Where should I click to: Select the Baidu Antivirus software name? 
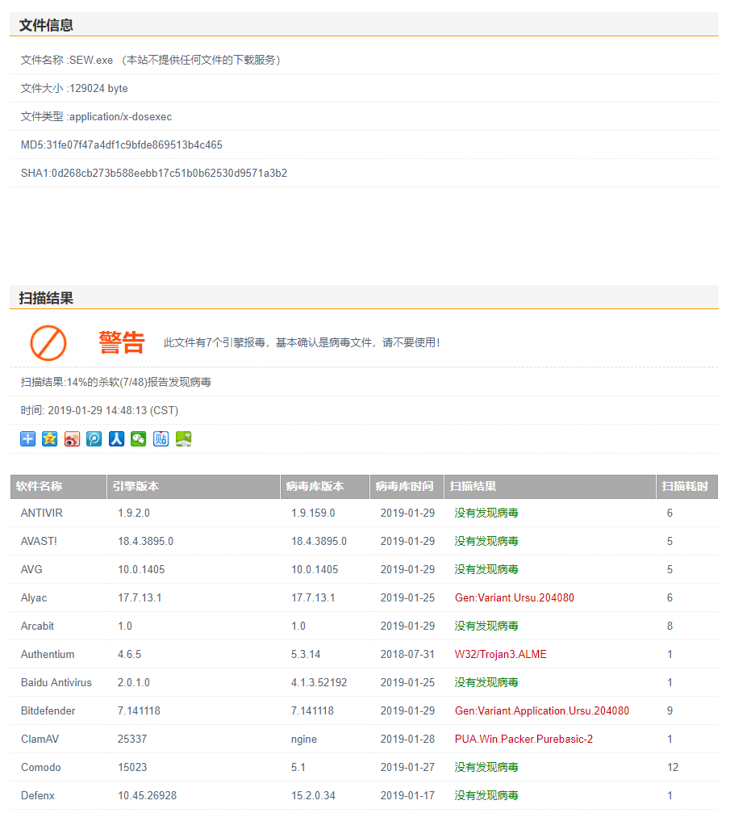tap(56, 682)
